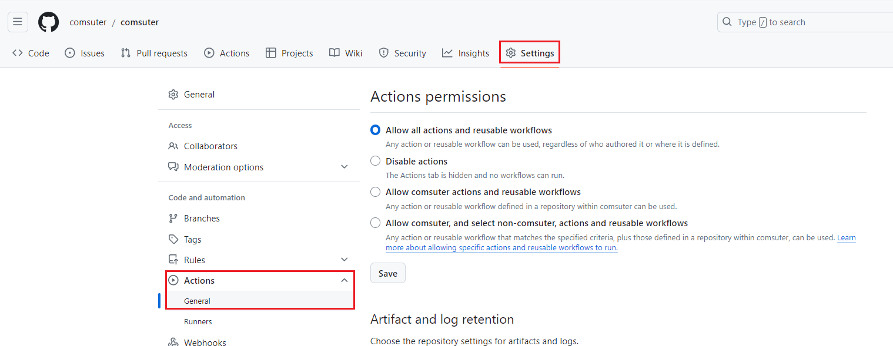Click the Wiki book icon
The height and width of the screenshot is (346, 893).
(x=335, y=53)
